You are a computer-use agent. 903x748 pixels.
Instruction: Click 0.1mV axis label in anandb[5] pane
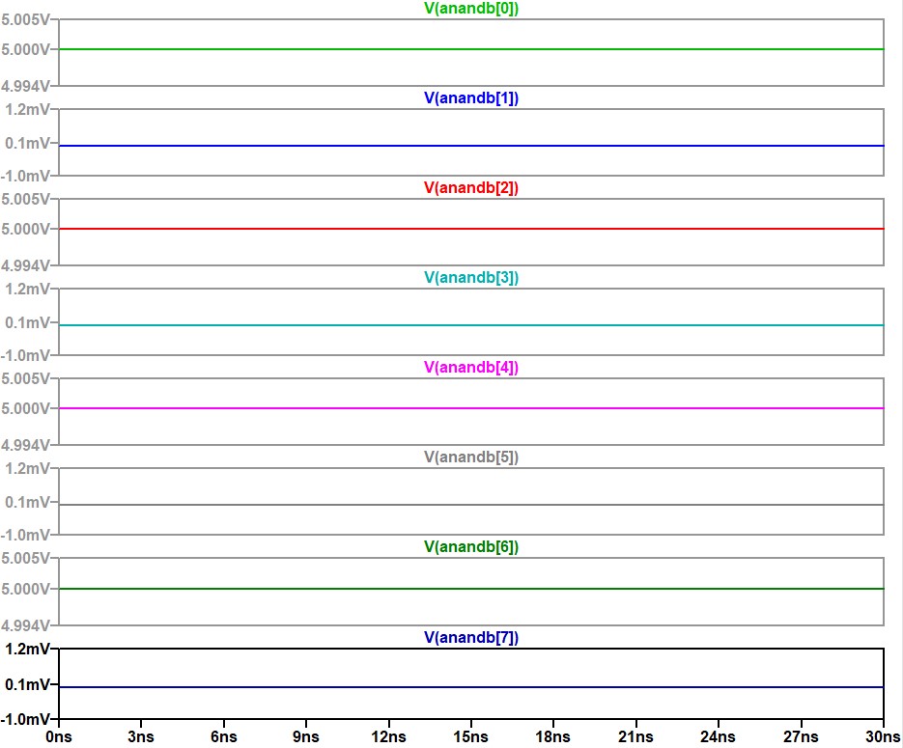(28, 502)
